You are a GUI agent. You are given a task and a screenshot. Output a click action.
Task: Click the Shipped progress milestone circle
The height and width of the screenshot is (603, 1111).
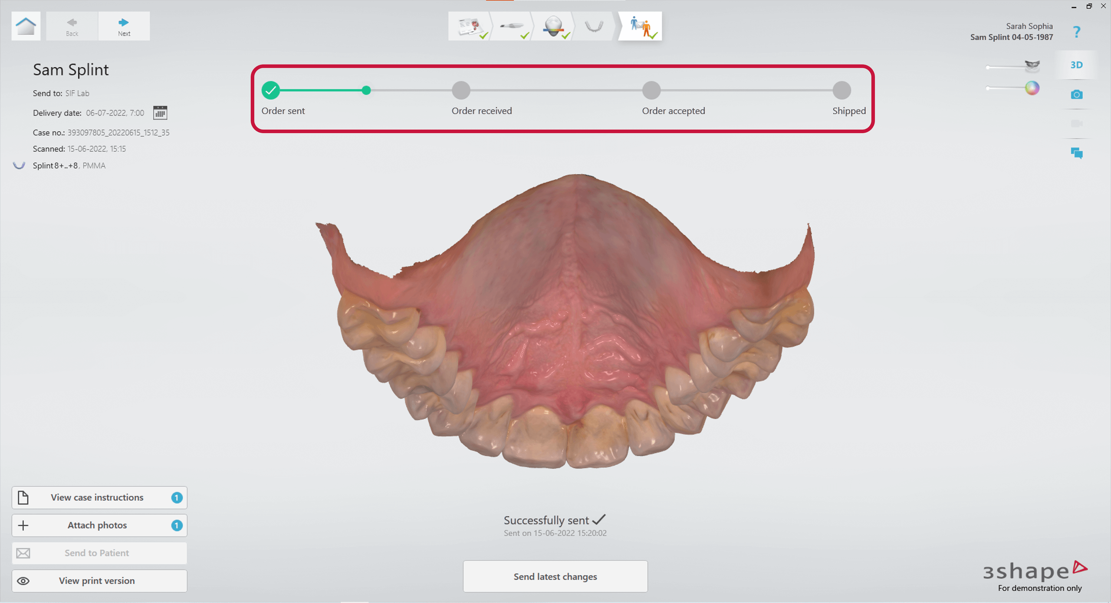(841, 90)
